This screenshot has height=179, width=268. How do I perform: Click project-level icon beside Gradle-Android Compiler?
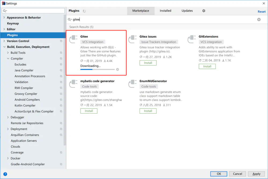[61, 164]
